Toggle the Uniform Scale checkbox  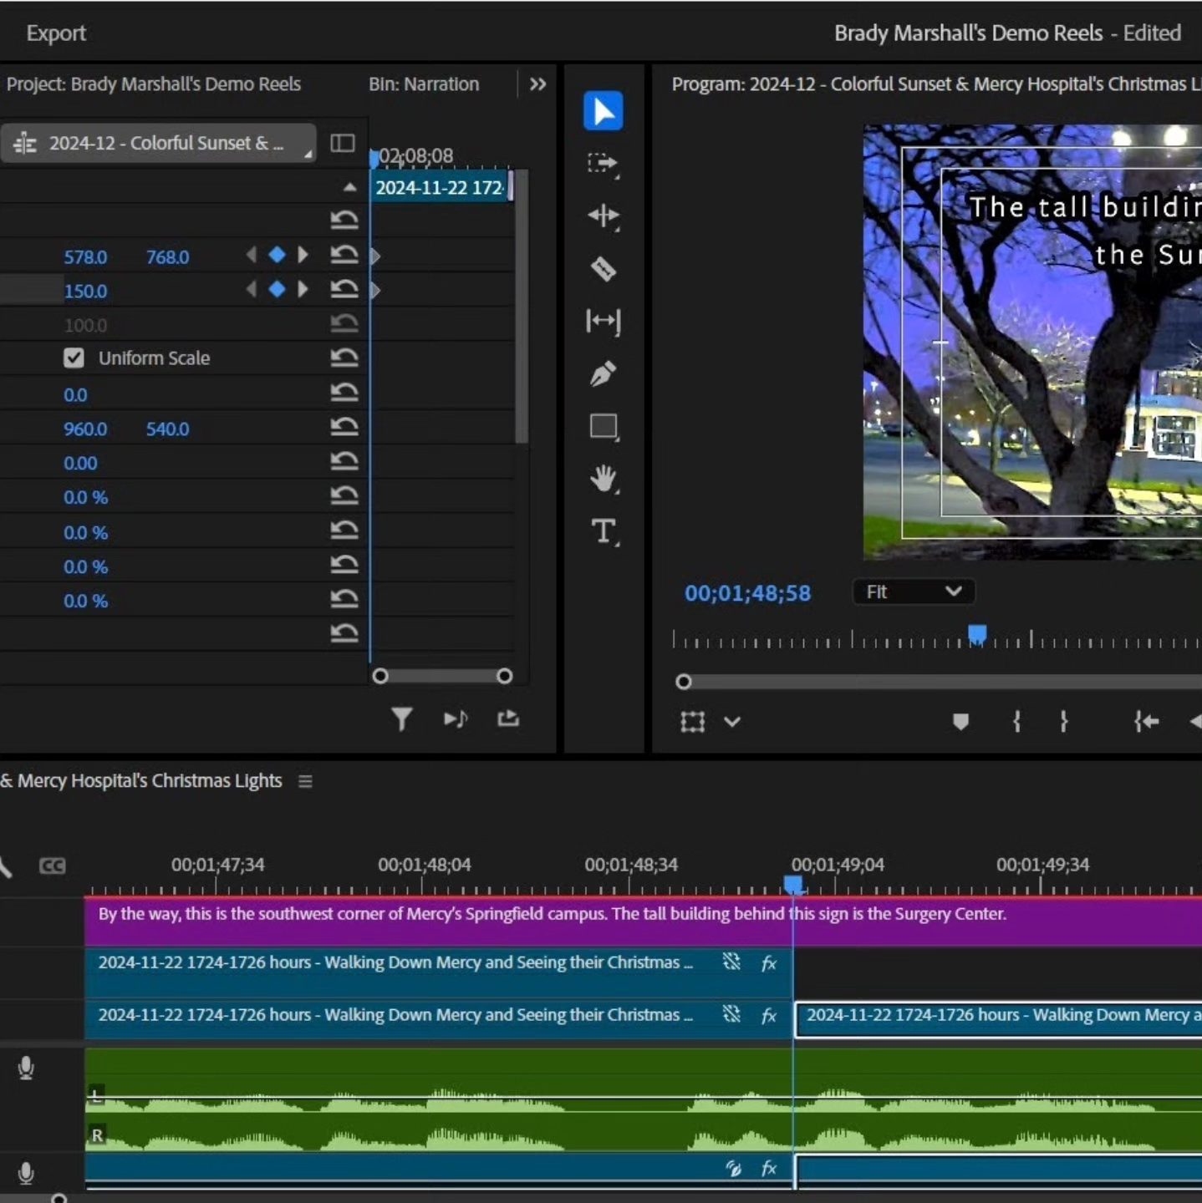pyautogui.click(x=74, y=358)
